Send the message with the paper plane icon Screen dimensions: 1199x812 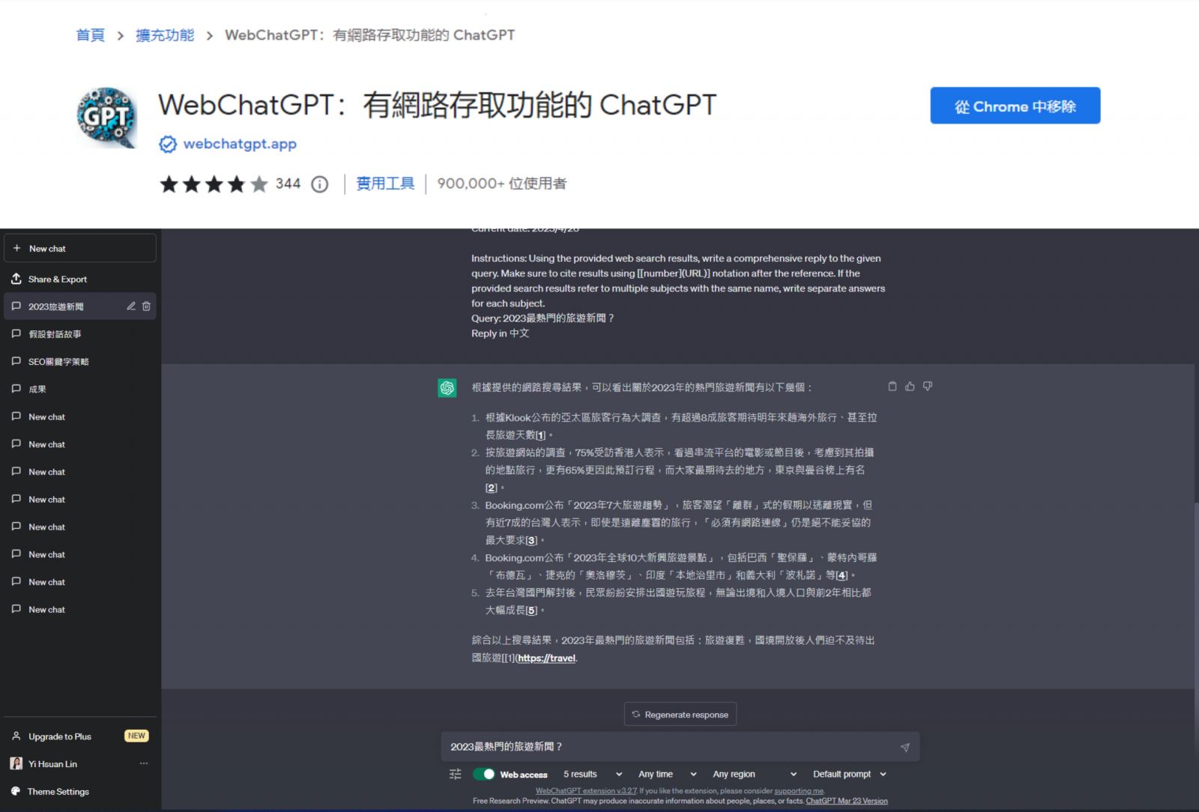[x=905, y=747]
